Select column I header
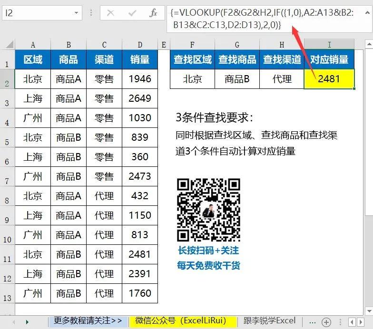Screen dimensions: 373x329 click(x=329, y=45)
